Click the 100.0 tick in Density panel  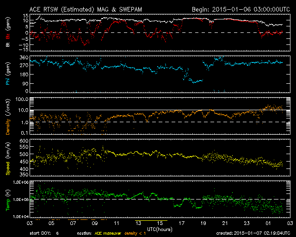tap(22, 99)
